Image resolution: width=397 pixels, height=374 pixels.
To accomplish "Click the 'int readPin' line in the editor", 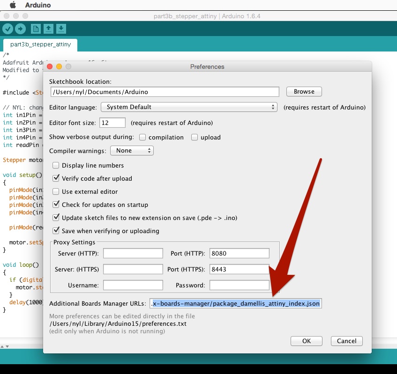I will 23,145.
